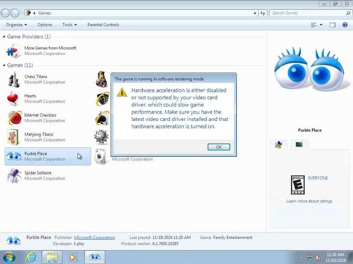Screen dimensions: 353x264
Task: Show hidden system tray icons
Action: (x=301, y=257)
